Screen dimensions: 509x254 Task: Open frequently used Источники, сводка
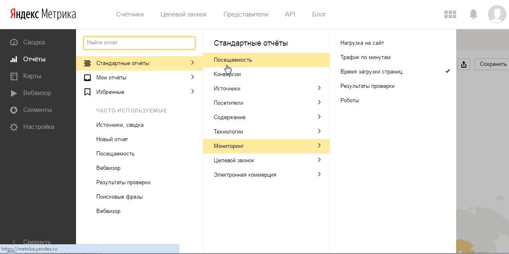(x=120, y=125)
